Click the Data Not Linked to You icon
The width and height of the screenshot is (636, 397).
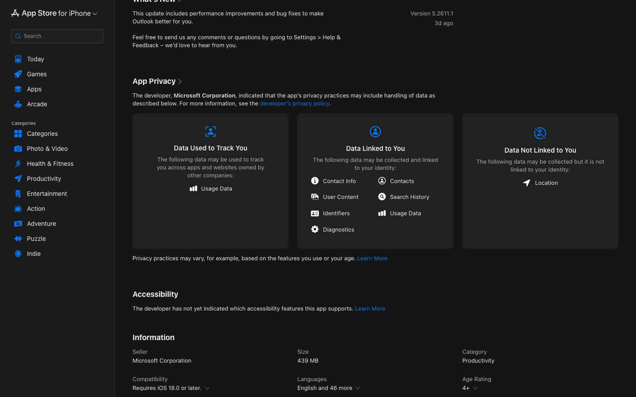point(540,133)
